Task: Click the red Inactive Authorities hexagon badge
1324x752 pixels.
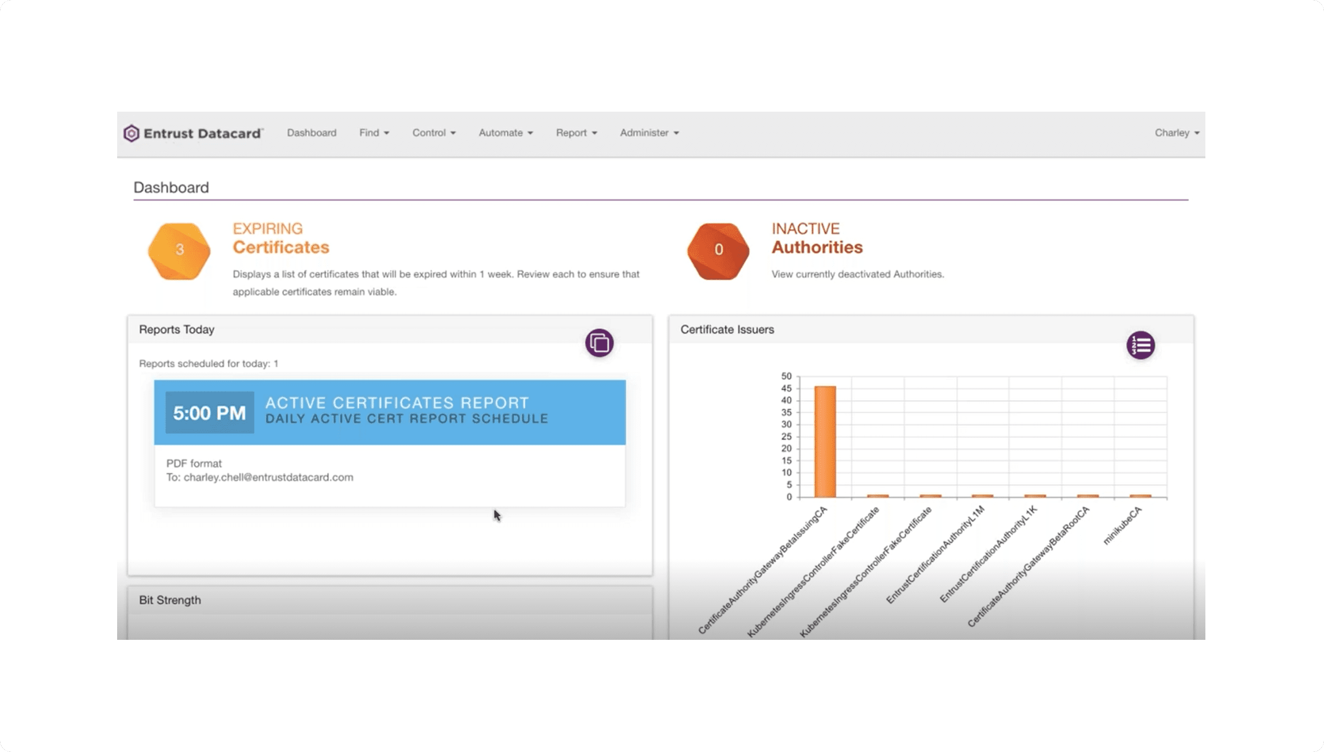Action: [x=718, y=251]
